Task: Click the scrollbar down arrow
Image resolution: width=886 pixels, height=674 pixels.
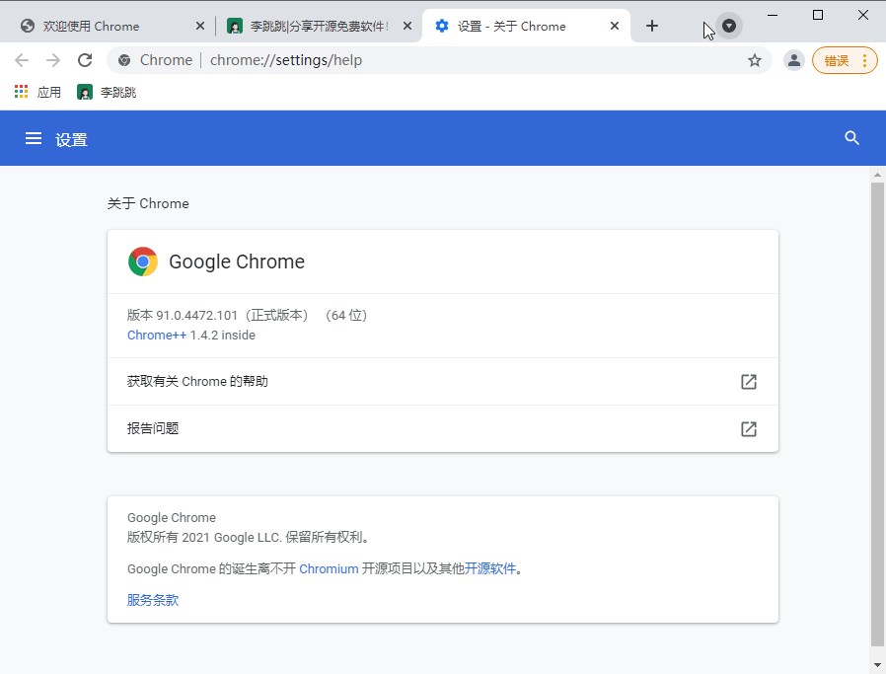Action: [x=877, y=664]
